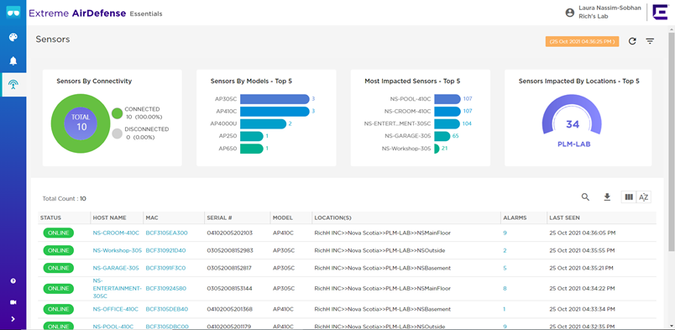Click the AP305C bar in Models chart
Image resolution: width=675 pixels, height=330 pixels.
click(x=275, y=99)
